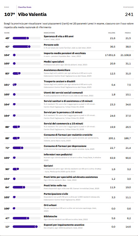Click the 241 punteggio score
This screenshot has height=236, width=138.
[x=129, y=14]
